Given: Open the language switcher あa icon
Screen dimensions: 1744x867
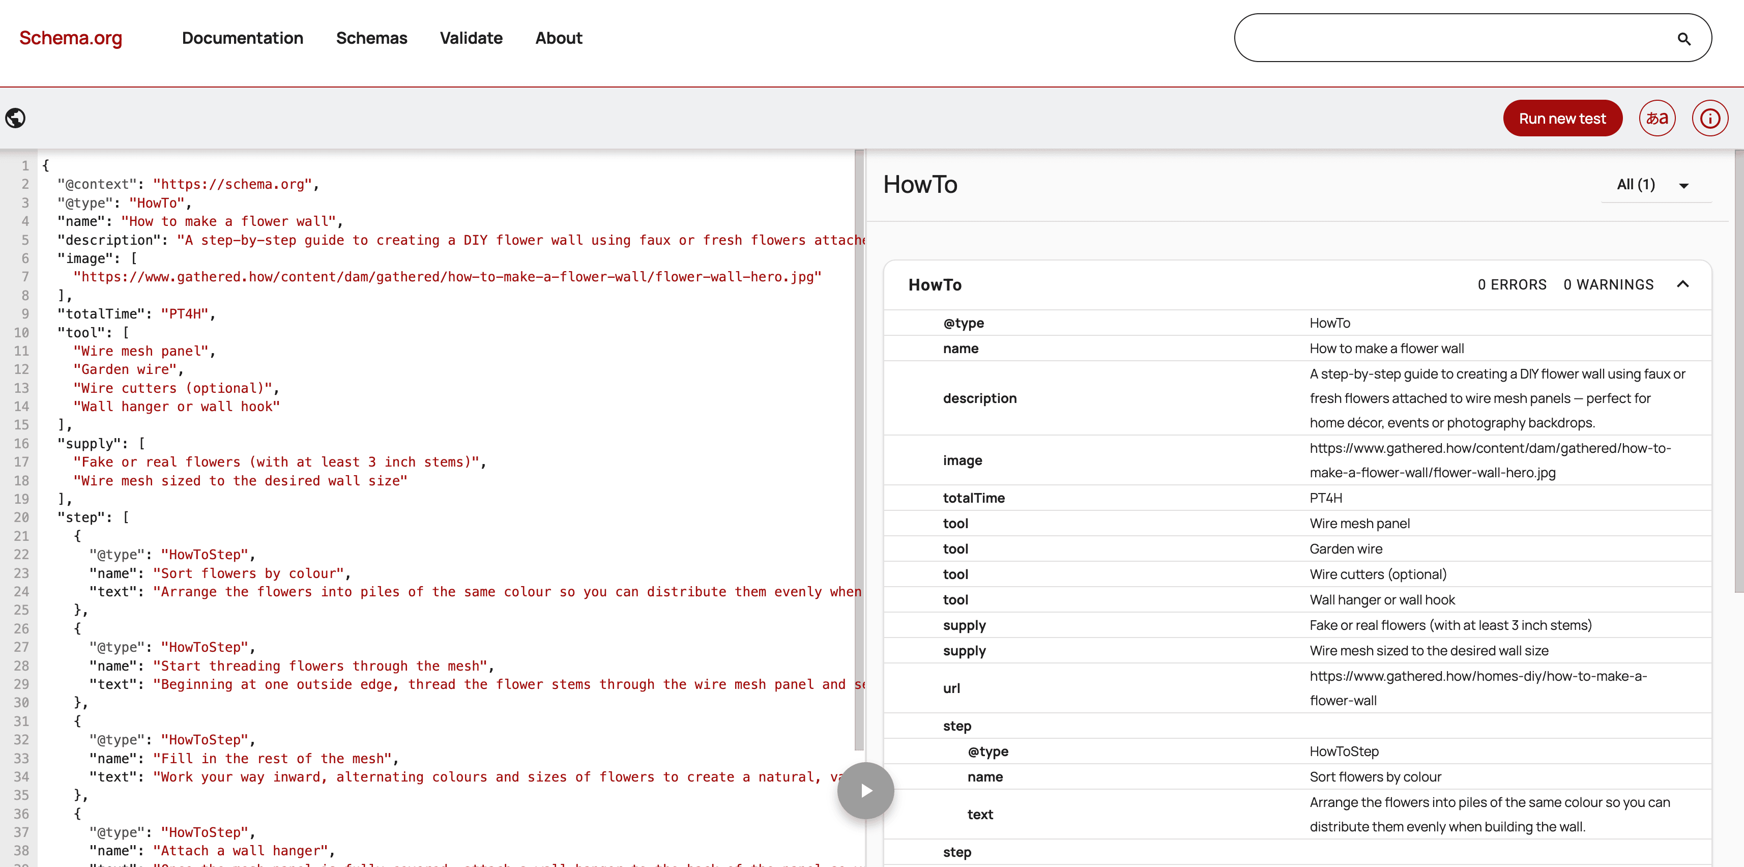Looking at the screenshot, I should [x=1656, y=117].
